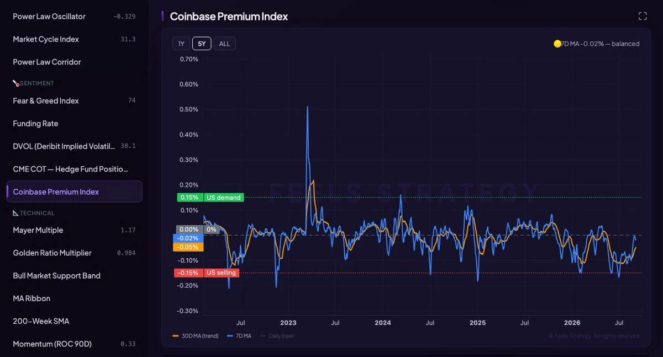This screenshot has width=663, height=357.
Task: Click the Coinbase Premium Index title
Action: click(229, 17)
